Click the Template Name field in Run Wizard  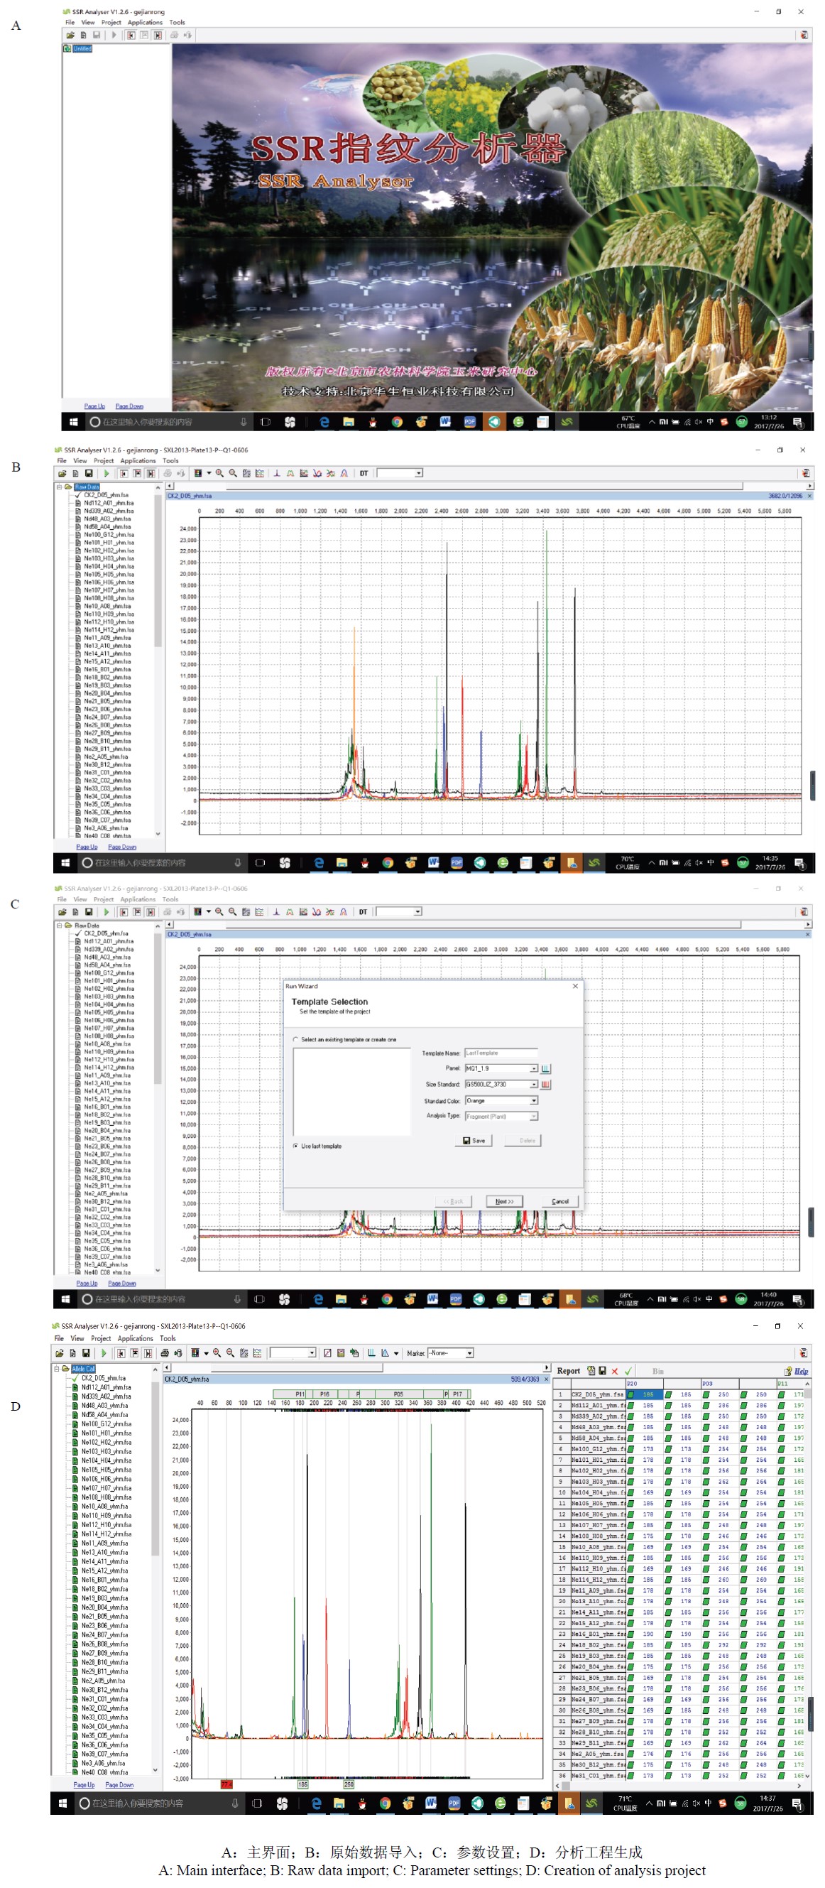(501, 1053)
